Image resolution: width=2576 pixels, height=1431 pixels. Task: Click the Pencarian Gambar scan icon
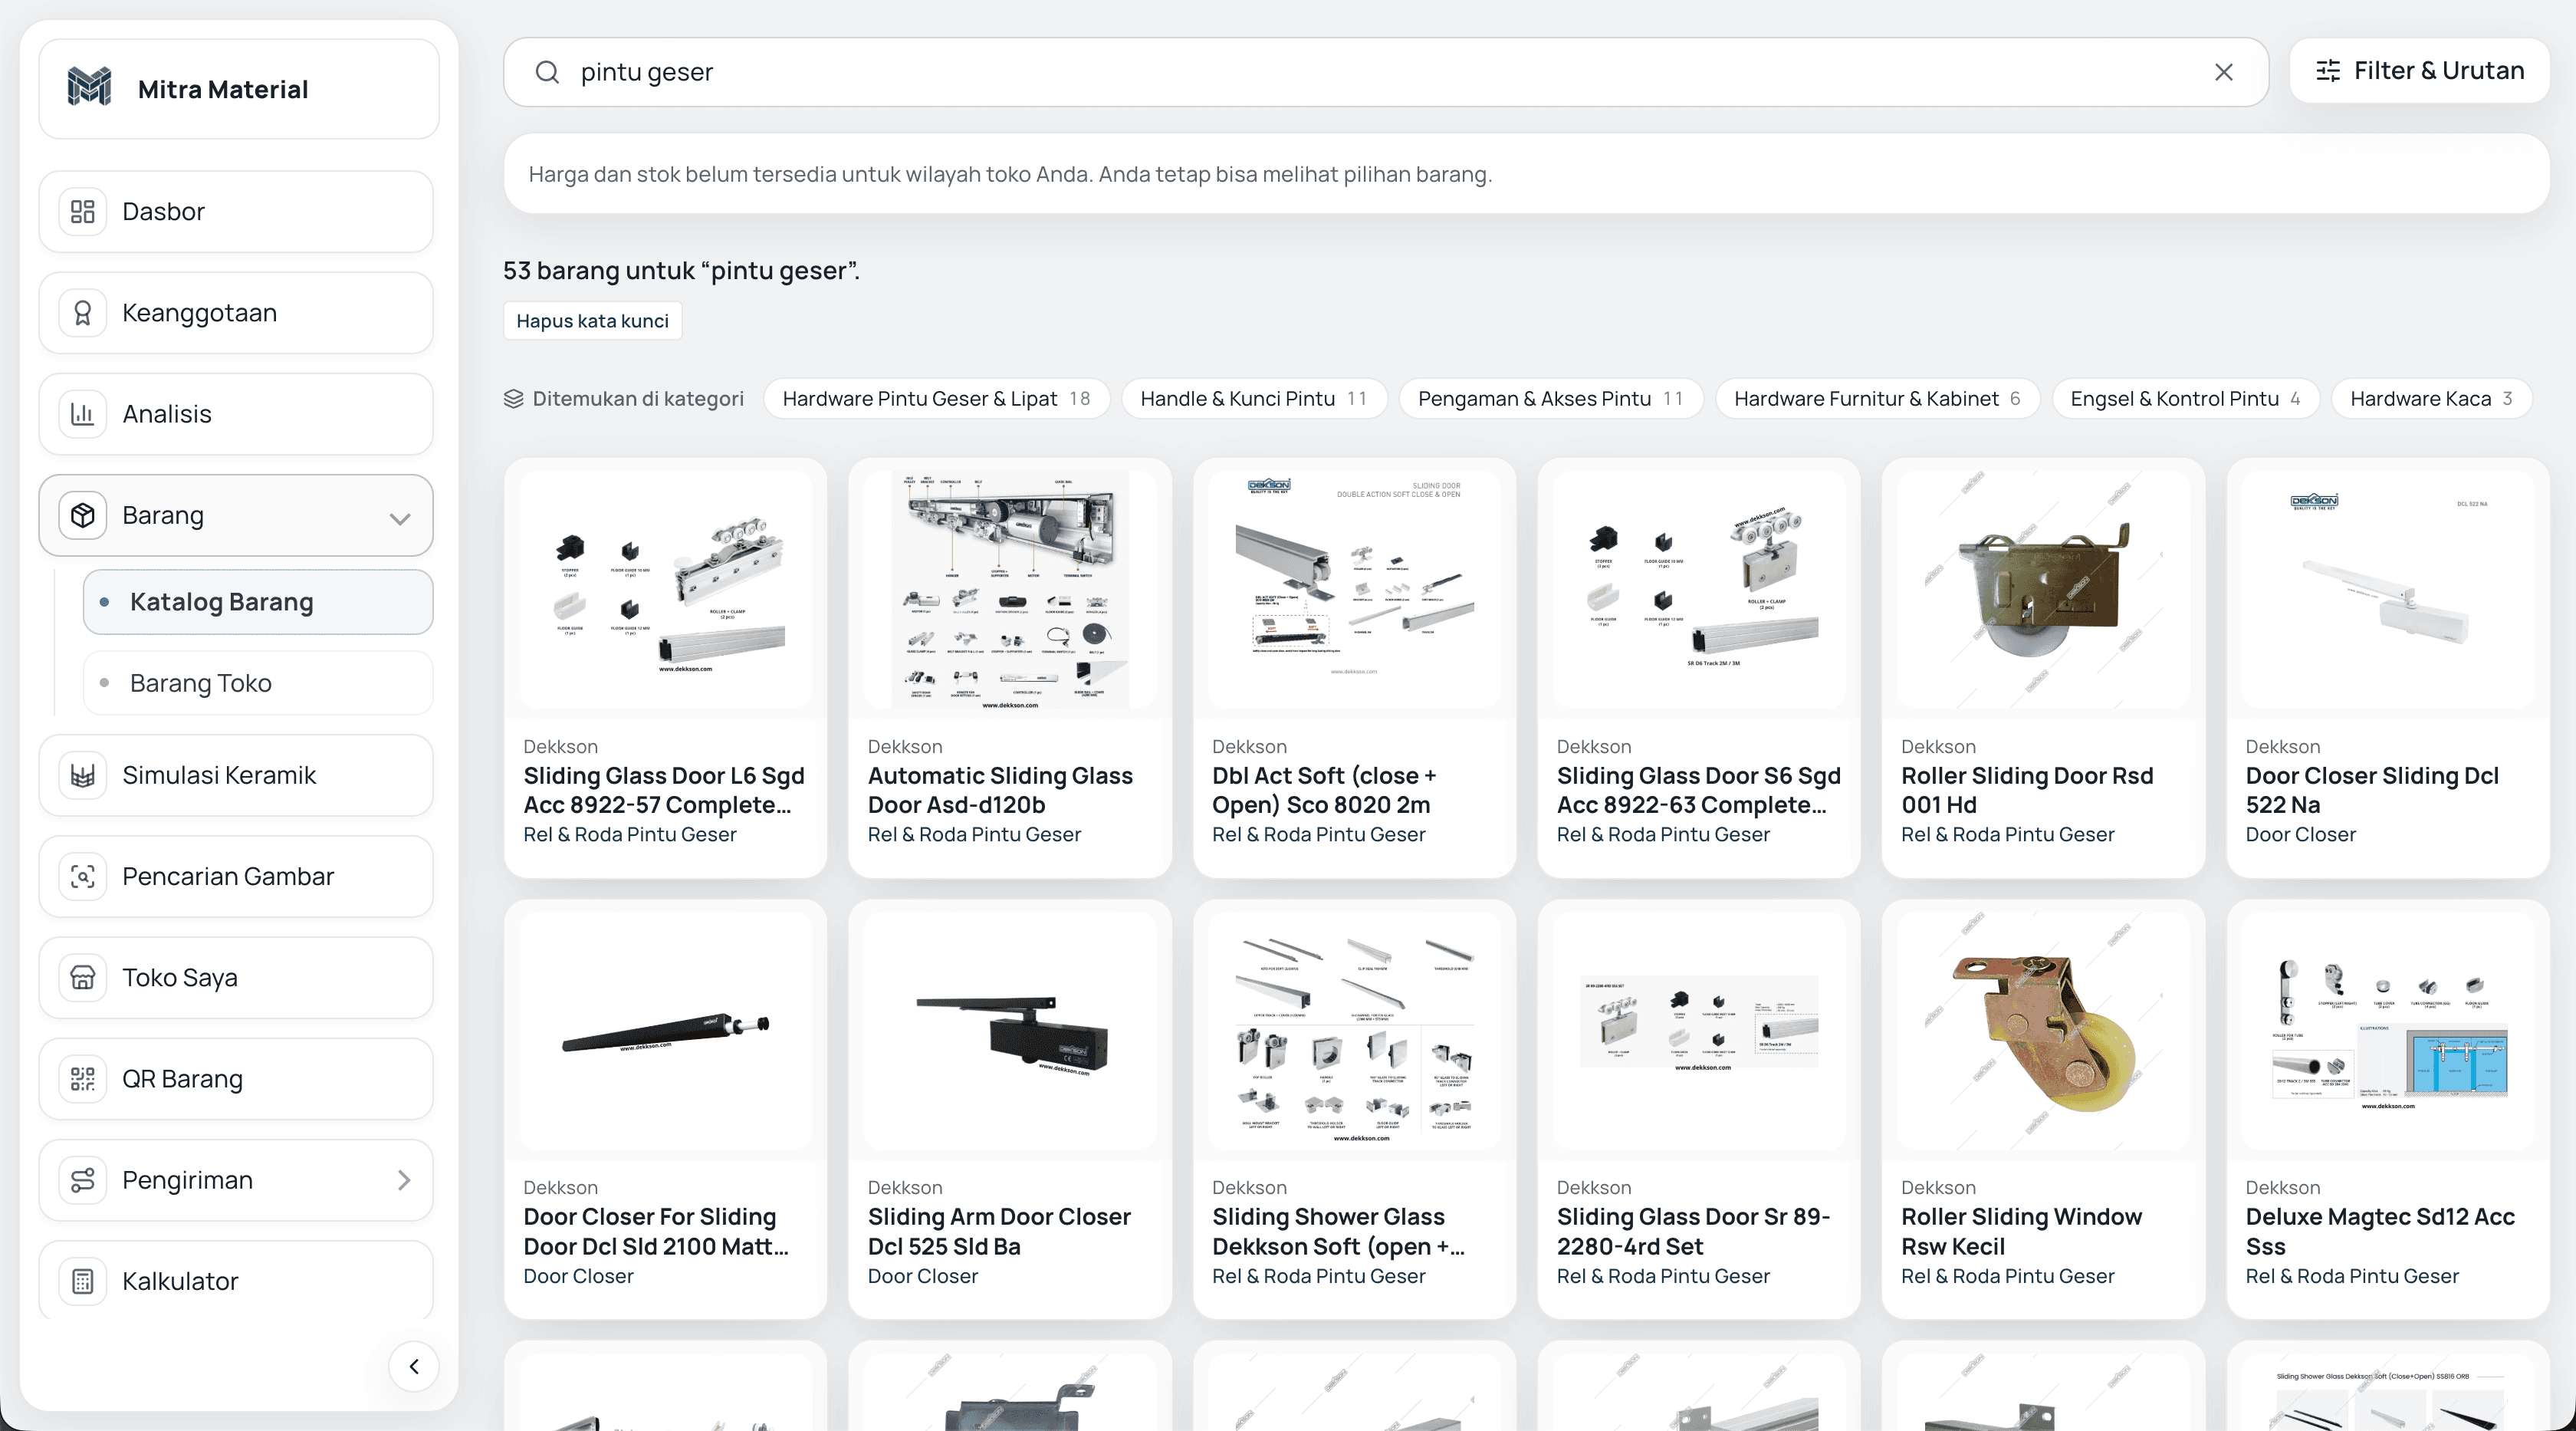(x=83, y=877)
